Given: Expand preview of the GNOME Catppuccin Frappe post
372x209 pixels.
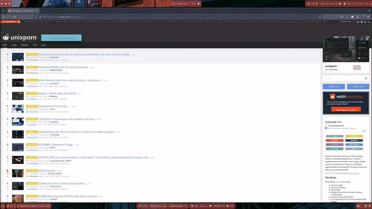Looking at the screenshot, I should pyautogui.click(x=27, y=148).
